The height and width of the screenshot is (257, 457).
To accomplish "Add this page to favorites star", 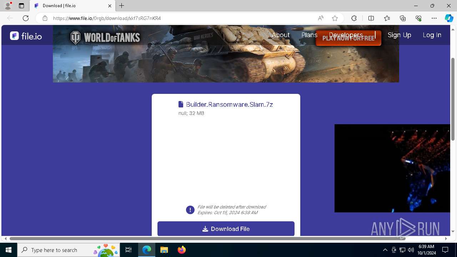I will click(335, 18).
